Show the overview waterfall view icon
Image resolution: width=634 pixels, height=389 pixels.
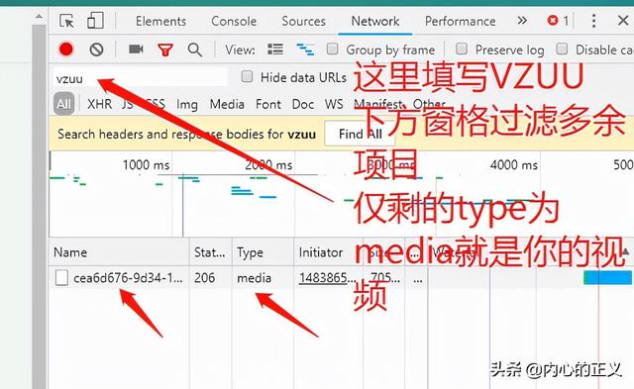tap(305, 49)
